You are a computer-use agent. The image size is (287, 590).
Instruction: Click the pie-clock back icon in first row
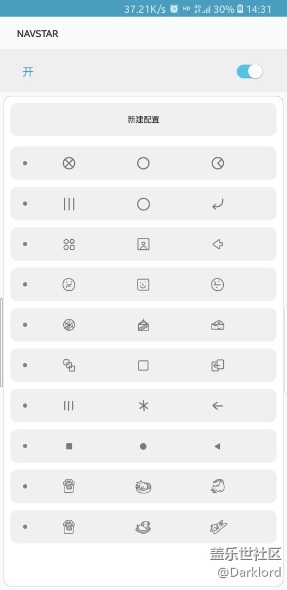click(x=217, y=163)
